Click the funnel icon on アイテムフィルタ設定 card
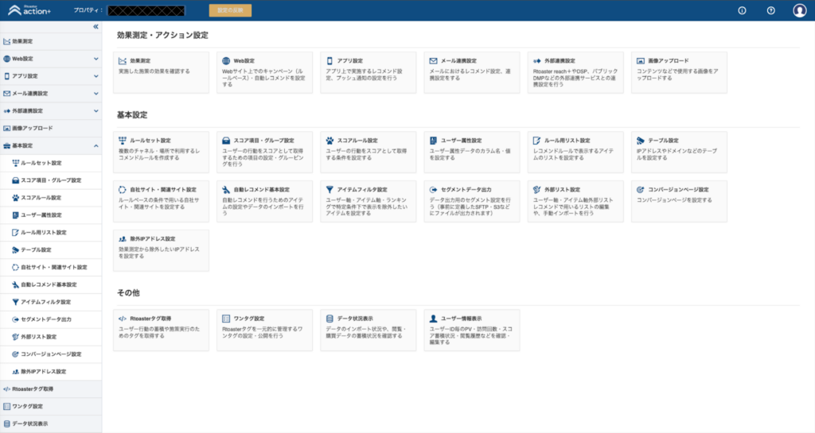Image resolution: width=815 pixels, height=433 pixels. (330, 190)
